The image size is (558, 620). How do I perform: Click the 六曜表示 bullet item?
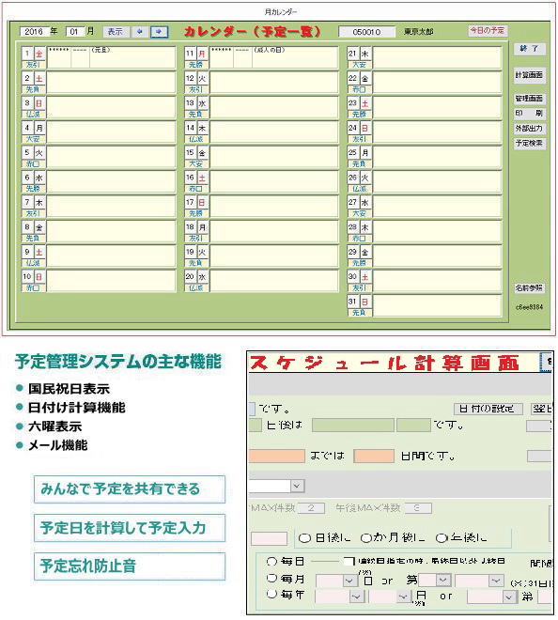coord(55,426)
